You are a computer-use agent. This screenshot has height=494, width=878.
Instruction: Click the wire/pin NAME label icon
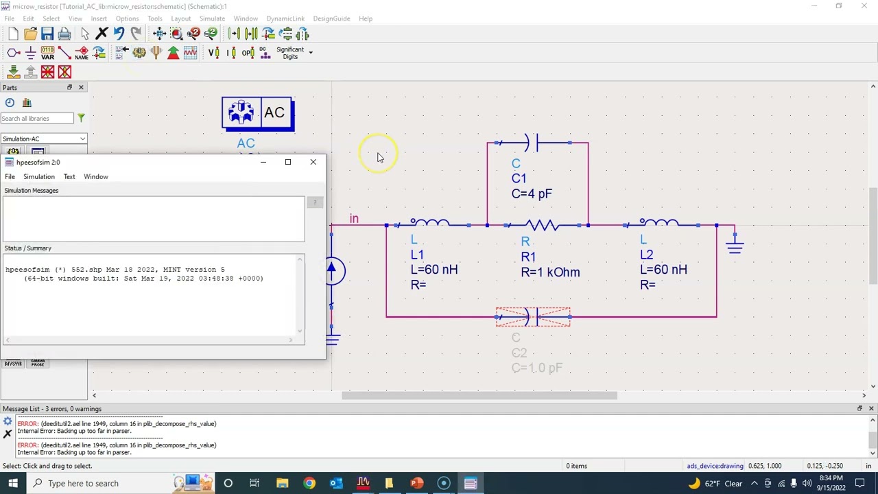click(x=82, y=53)
